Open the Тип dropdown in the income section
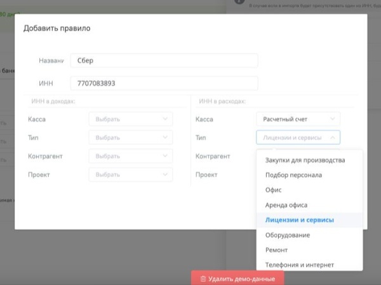Viewport: 381px width, 285px height. pos(131,138)
